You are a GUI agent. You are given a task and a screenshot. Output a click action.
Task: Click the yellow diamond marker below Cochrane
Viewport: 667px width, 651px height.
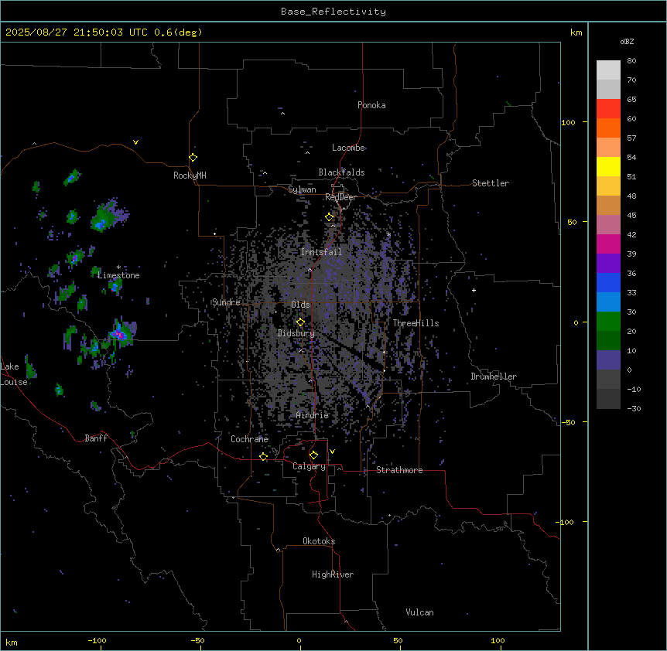[x=263, y=456]
